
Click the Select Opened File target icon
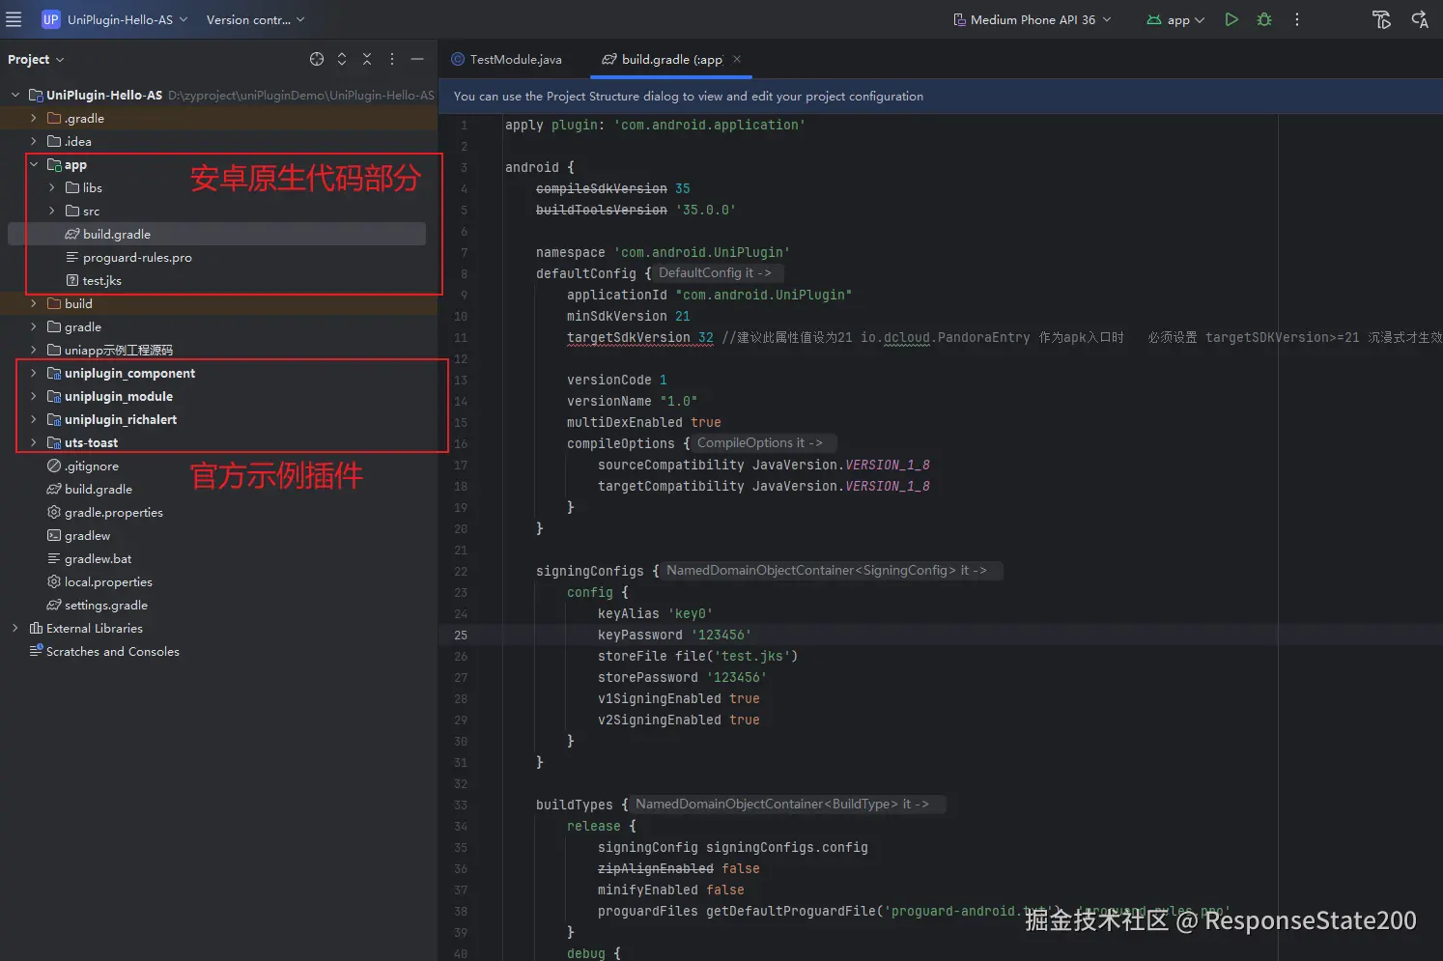pyautogui.click(x=317, y=59)
